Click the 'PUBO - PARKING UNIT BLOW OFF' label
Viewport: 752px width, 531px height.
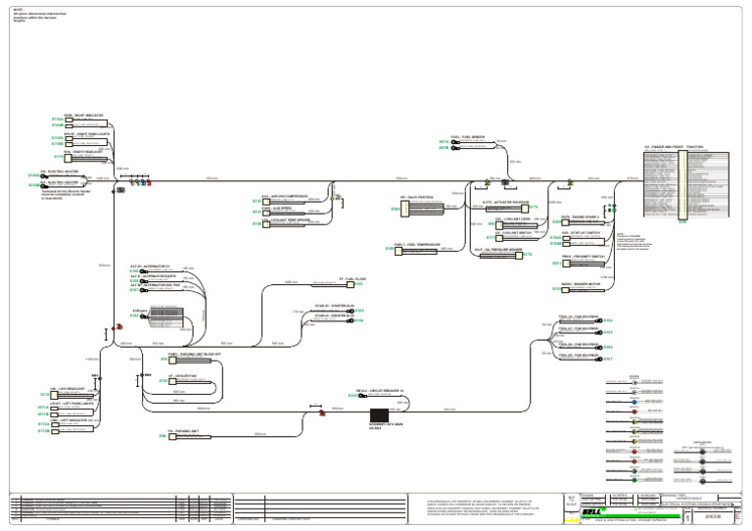pos(194,355)
